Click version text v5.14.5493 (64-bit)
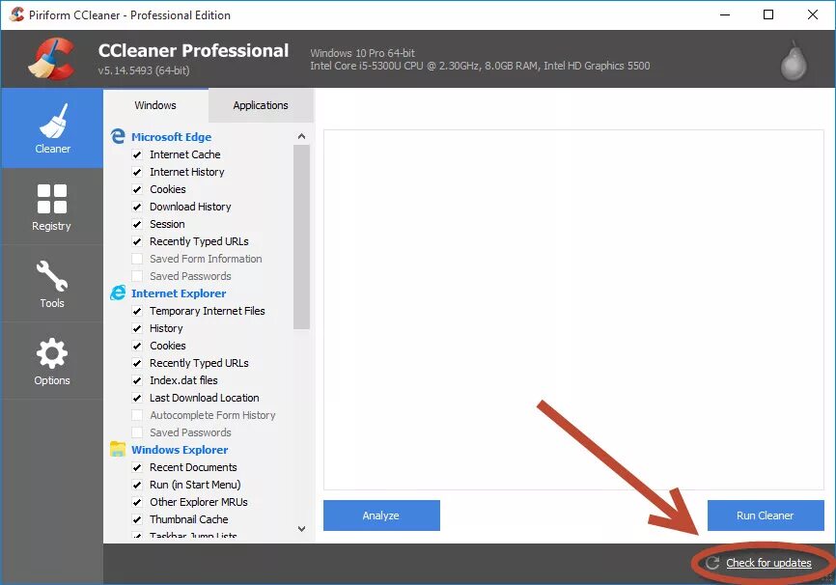The image size is (836, 585). pos(144,70)
